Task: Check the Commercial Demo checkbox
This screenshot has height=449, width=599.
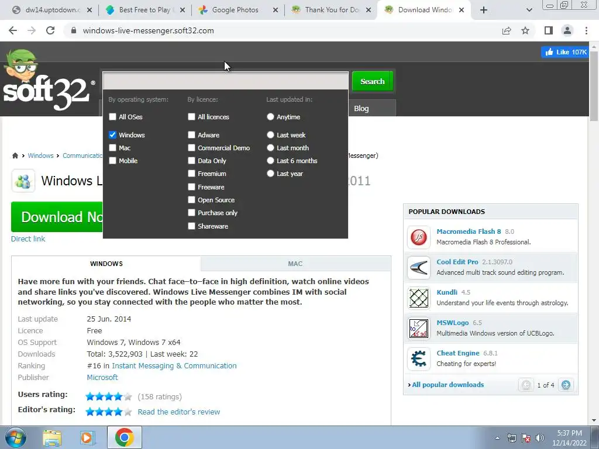Action: [191, 148]
